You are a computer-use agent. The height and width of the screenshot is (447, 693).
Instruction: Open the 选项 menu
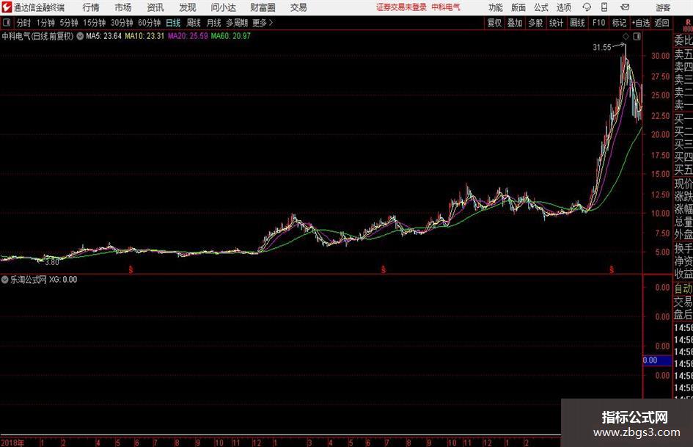[x=563, y=7]
